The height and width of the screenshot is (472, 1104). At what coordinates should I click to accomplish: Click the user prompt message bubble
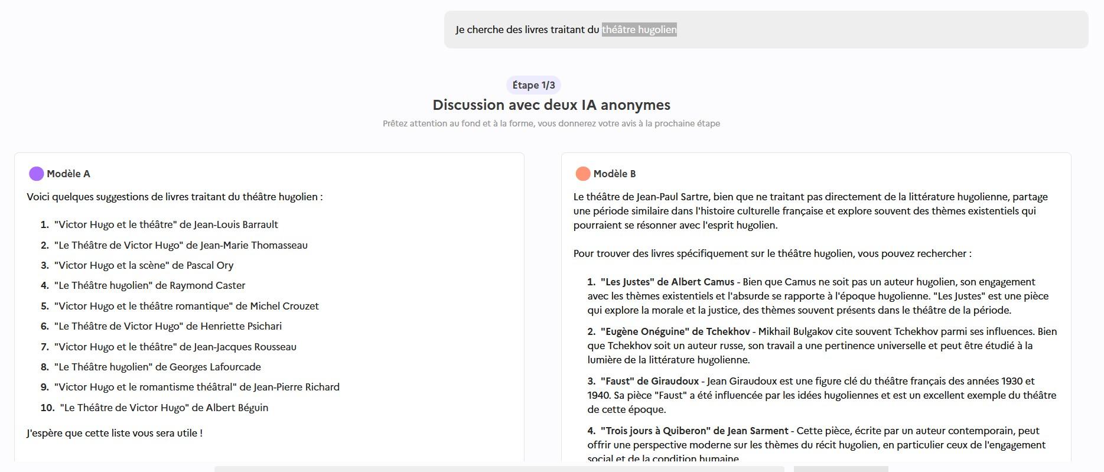tap(766, 30)
